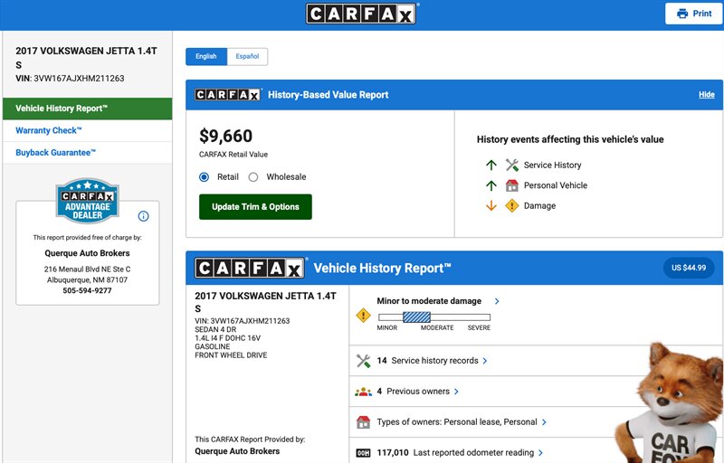724x463 pixels.
Task: Click the info icon beside Advantage Dealer badge
Action: (x=143, y=216)
